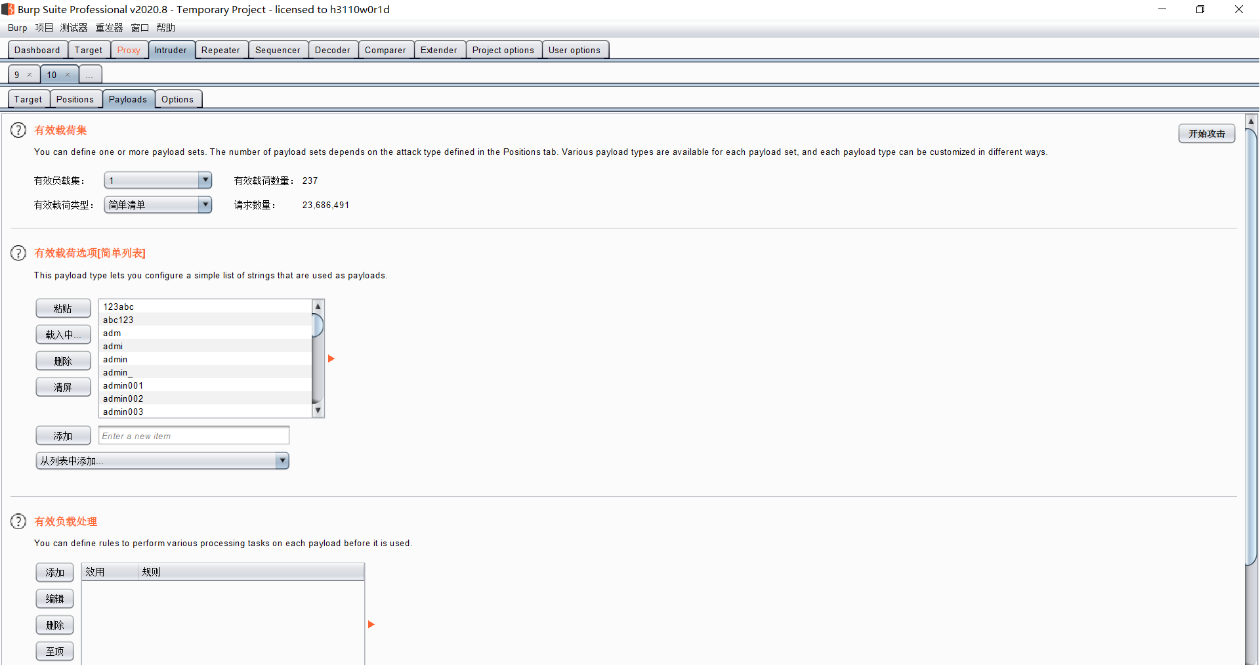The width and height of the screenshot is (1260, 665).
Task: Click 删除 button in payload processing
Action: pos(55,625)
